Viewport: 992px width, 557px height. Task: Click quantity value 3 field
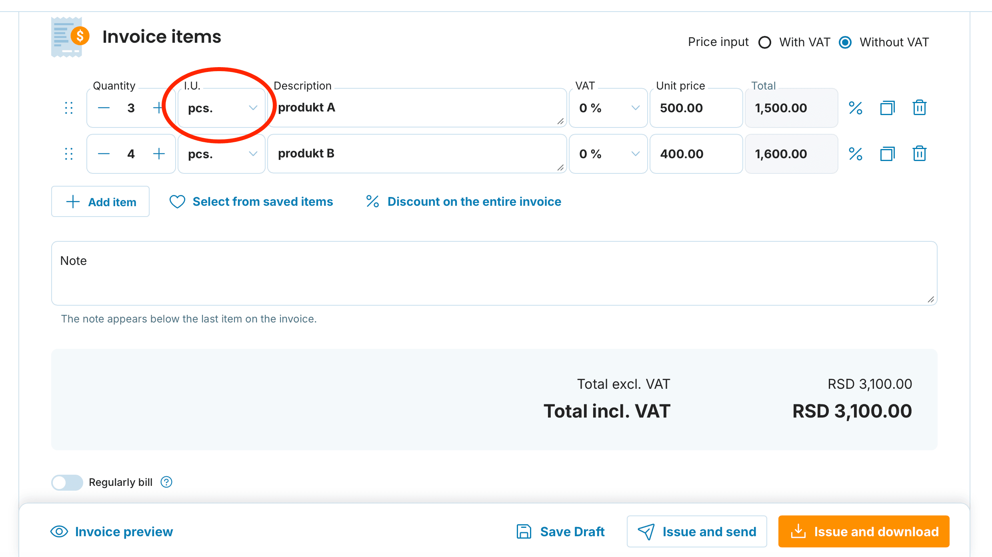(x=131, y=108)
